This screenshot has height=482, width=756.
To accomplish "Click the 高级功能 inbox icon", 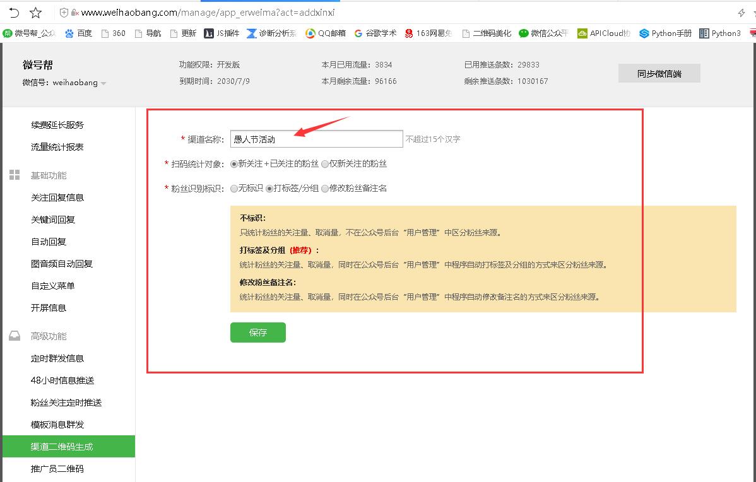I will 15,336.
